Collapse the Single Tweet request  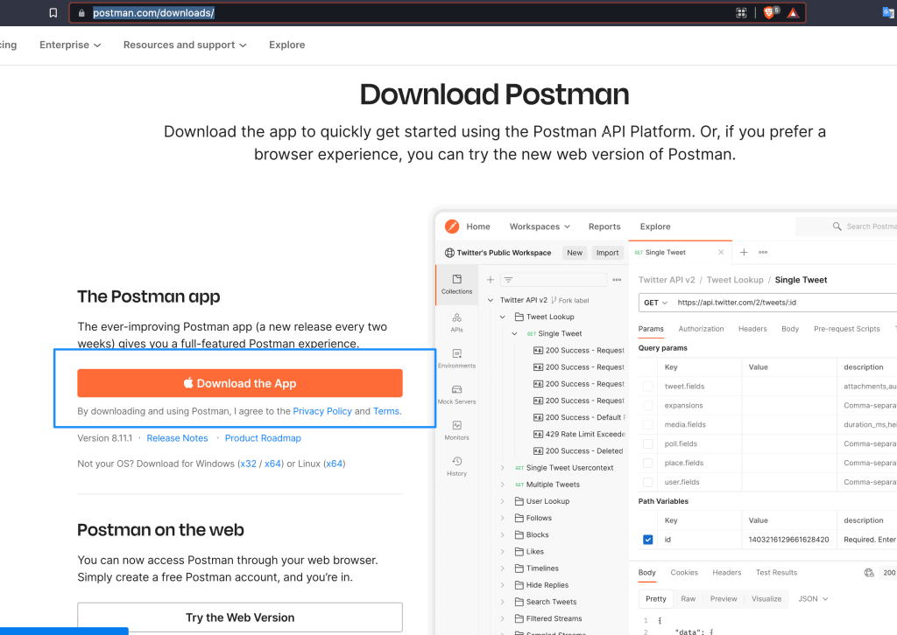[x=514, y=333]
